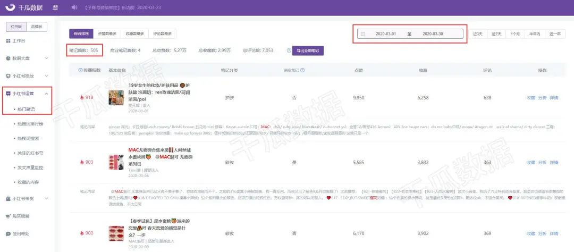Click the 导出全部笔记 button
The height and width of the screenshot is (252, 574).
[308, 51]
